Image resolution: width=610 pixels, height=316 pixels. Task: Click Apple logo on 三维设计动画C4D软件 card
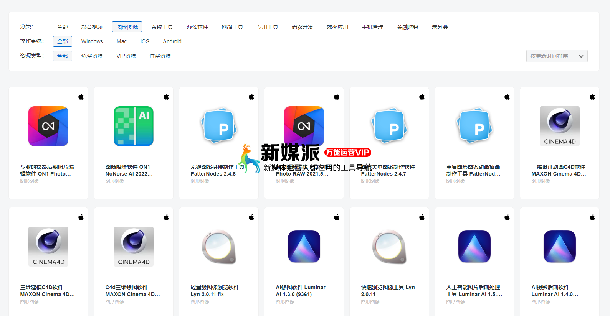[x=592, y=97]
